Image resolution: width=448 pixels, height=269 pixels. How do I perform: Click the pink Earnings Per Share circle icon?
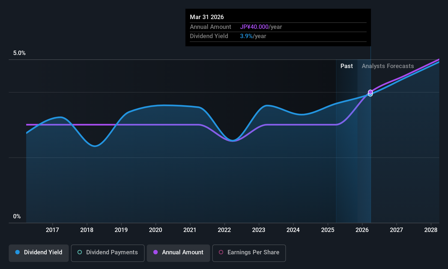coord(221,252)
